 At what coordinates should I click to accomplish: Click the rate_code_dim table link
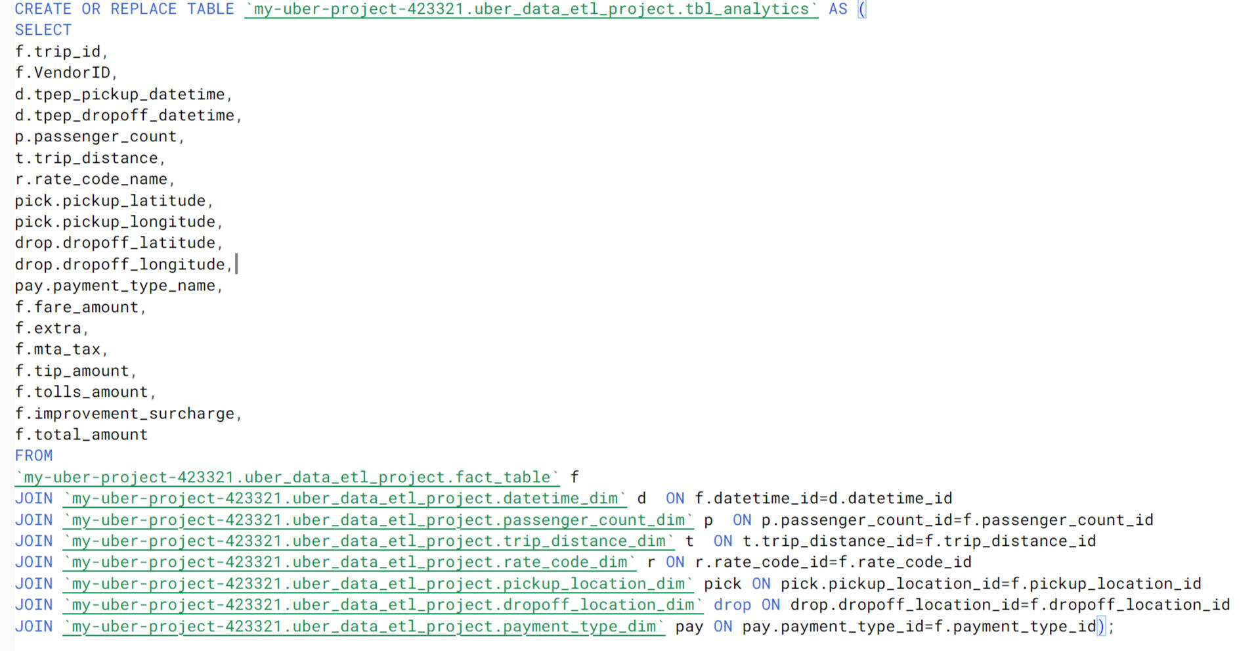pyautogui.click(x=349, y=562)
